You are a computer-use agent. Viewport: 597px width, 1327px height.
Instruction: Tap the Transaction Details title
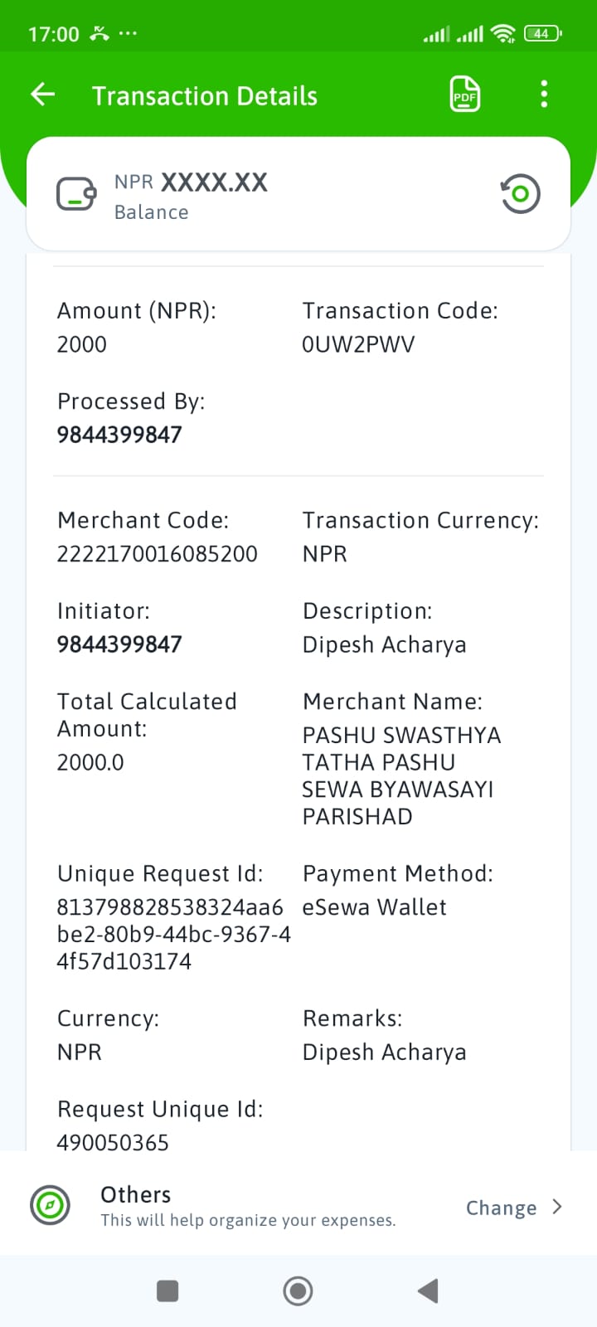pos(205,96)
